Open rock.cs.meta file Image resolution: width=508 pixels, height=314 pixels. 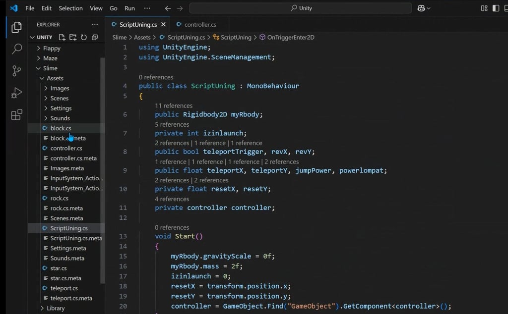(66, 208)
